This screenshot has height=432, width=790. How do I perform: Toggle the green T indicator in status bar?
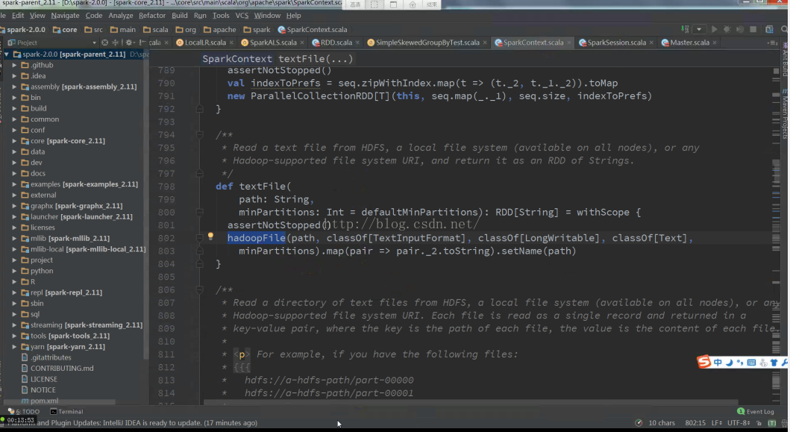(x=771, y=423)
